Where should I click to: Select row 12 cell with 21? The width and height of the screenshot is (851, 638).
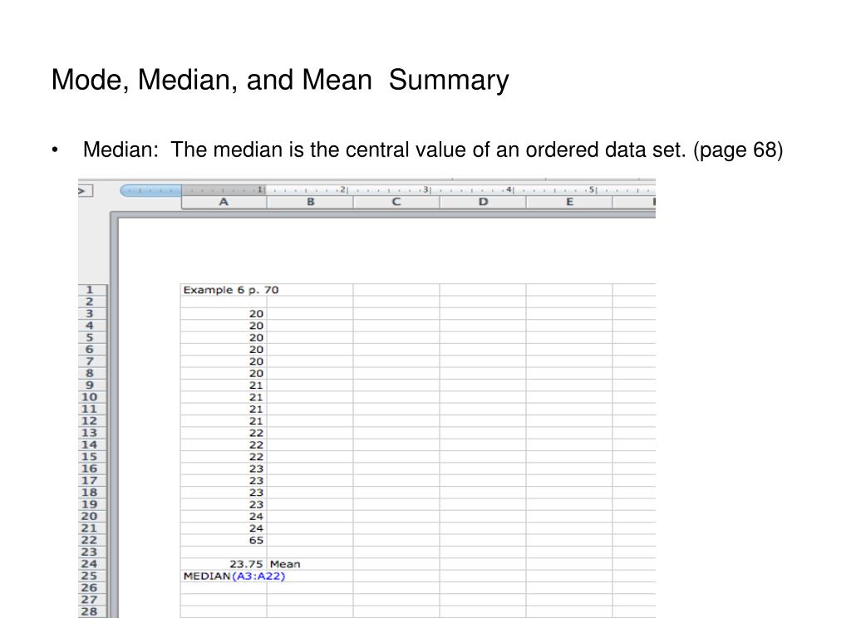[224, 421]
